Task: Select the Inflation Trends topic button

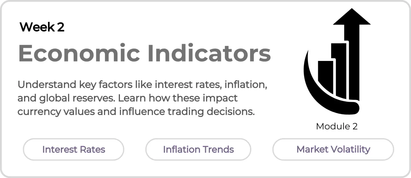Action: pyautogui.click(x=198, y=149)
